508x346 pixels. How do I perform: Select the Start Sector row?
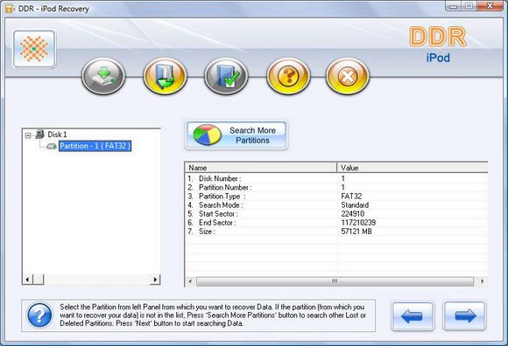336,214
